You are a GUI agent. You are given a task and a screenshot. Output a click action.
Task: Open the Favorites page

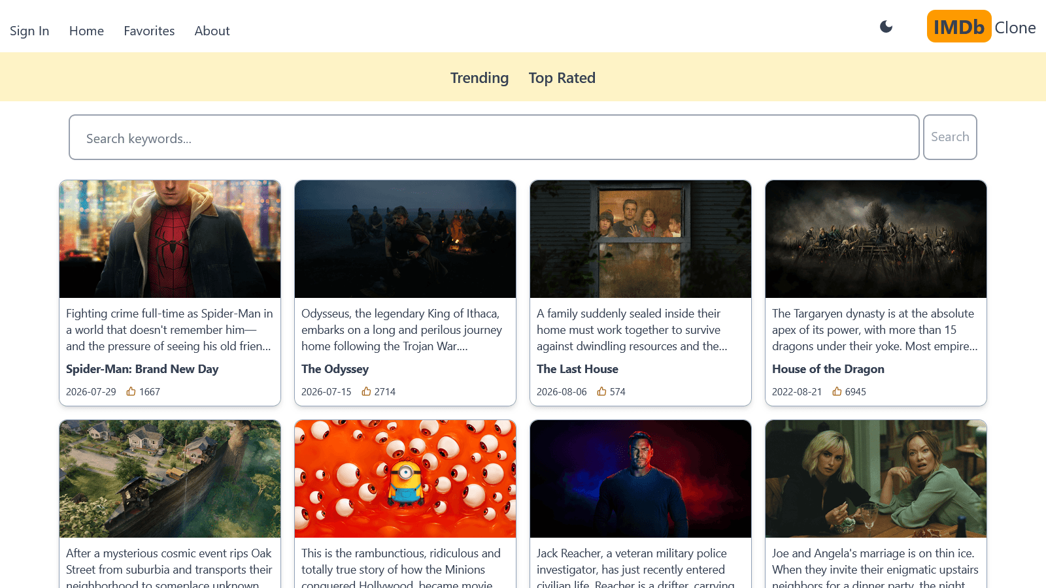[x=149, y=31]
